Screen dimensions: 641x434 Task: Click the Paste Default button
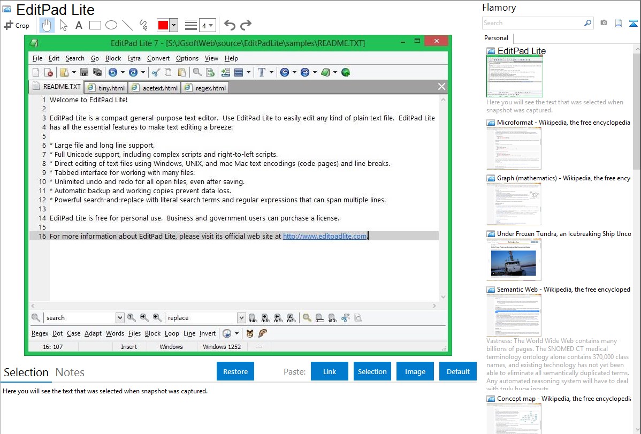(x=458, y=371)
